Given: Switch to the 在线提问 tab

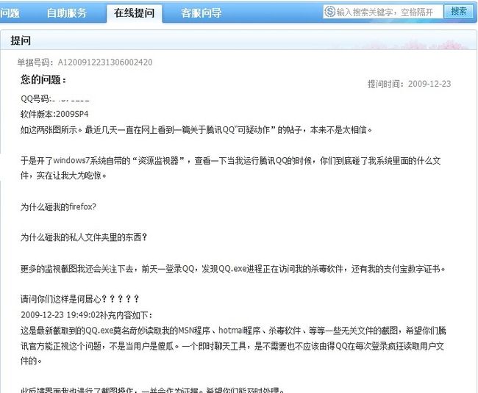Looking at the screenshot, I should (134, 13).
